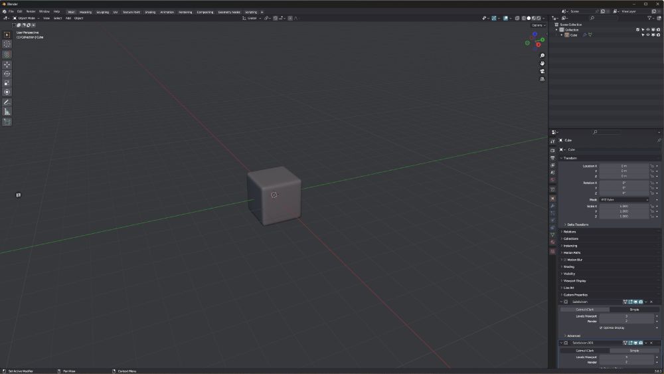The image size is (664, 374).
Task: Collapse the Transform panel
Action: coord(570,158)
